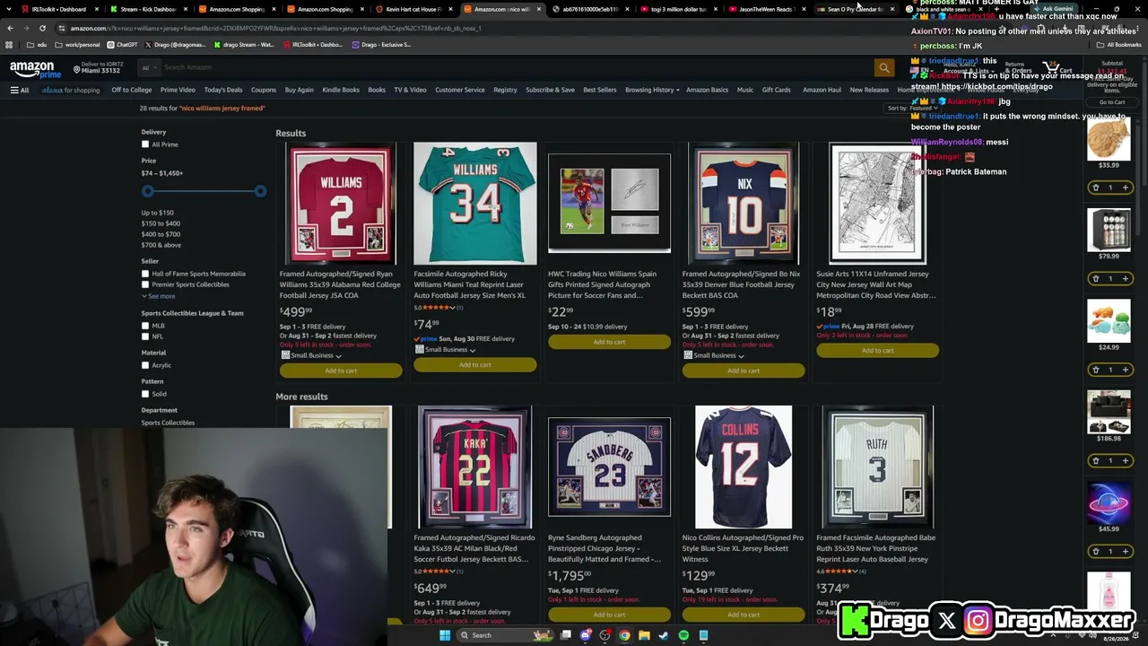The image size is (1148, 646).
Task: Check the MLB league checkbox
Action: click(x=145, y=326)
